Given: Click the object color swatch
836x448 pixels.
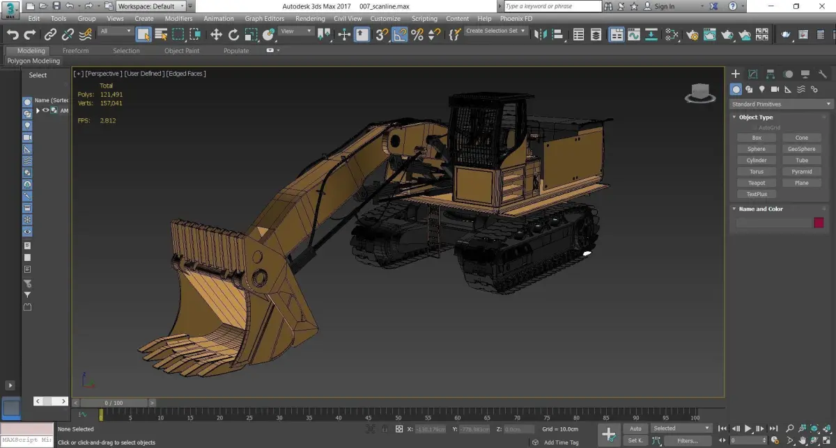Looking at the screenshot, I should coord(819,223).
